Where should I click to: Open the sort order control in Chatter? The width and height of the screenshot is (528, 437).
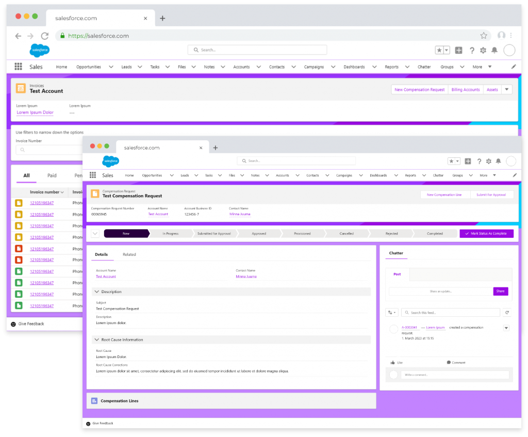coord(391,312)
